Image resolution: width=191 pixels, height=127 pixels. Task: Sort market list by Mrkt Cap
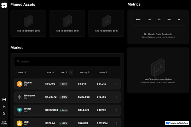(x=85, y=72)
